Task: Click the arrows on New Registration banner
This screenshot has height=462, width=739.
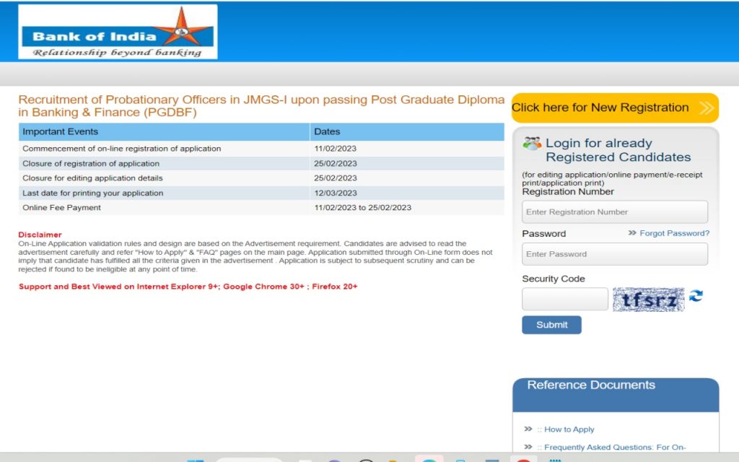Action: pyautogui.click(x=706, y=108)
